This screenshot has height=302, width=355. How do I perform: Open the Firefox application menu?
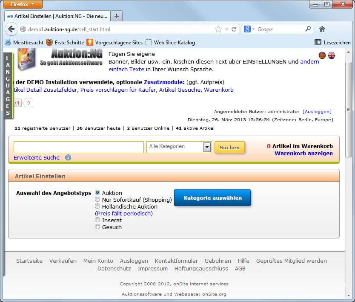click(x=23, y=4)
